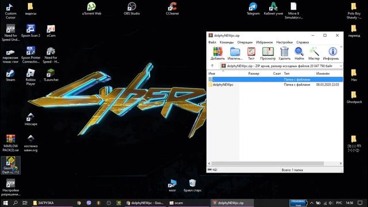The image size is (368, 207).
Task: Switch the РУС keyboard language indicator
Action: [x=339, y=203]
